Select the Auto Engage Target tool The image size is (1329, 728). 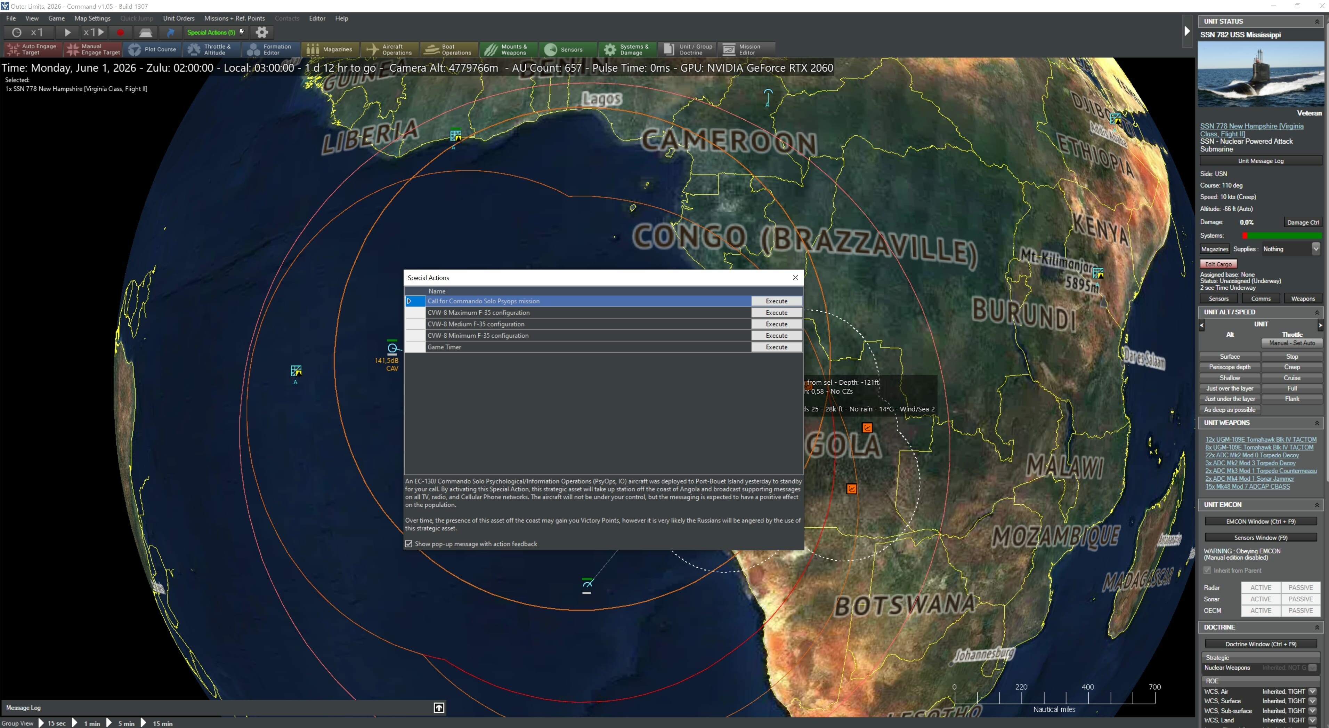tap(32, 49)
